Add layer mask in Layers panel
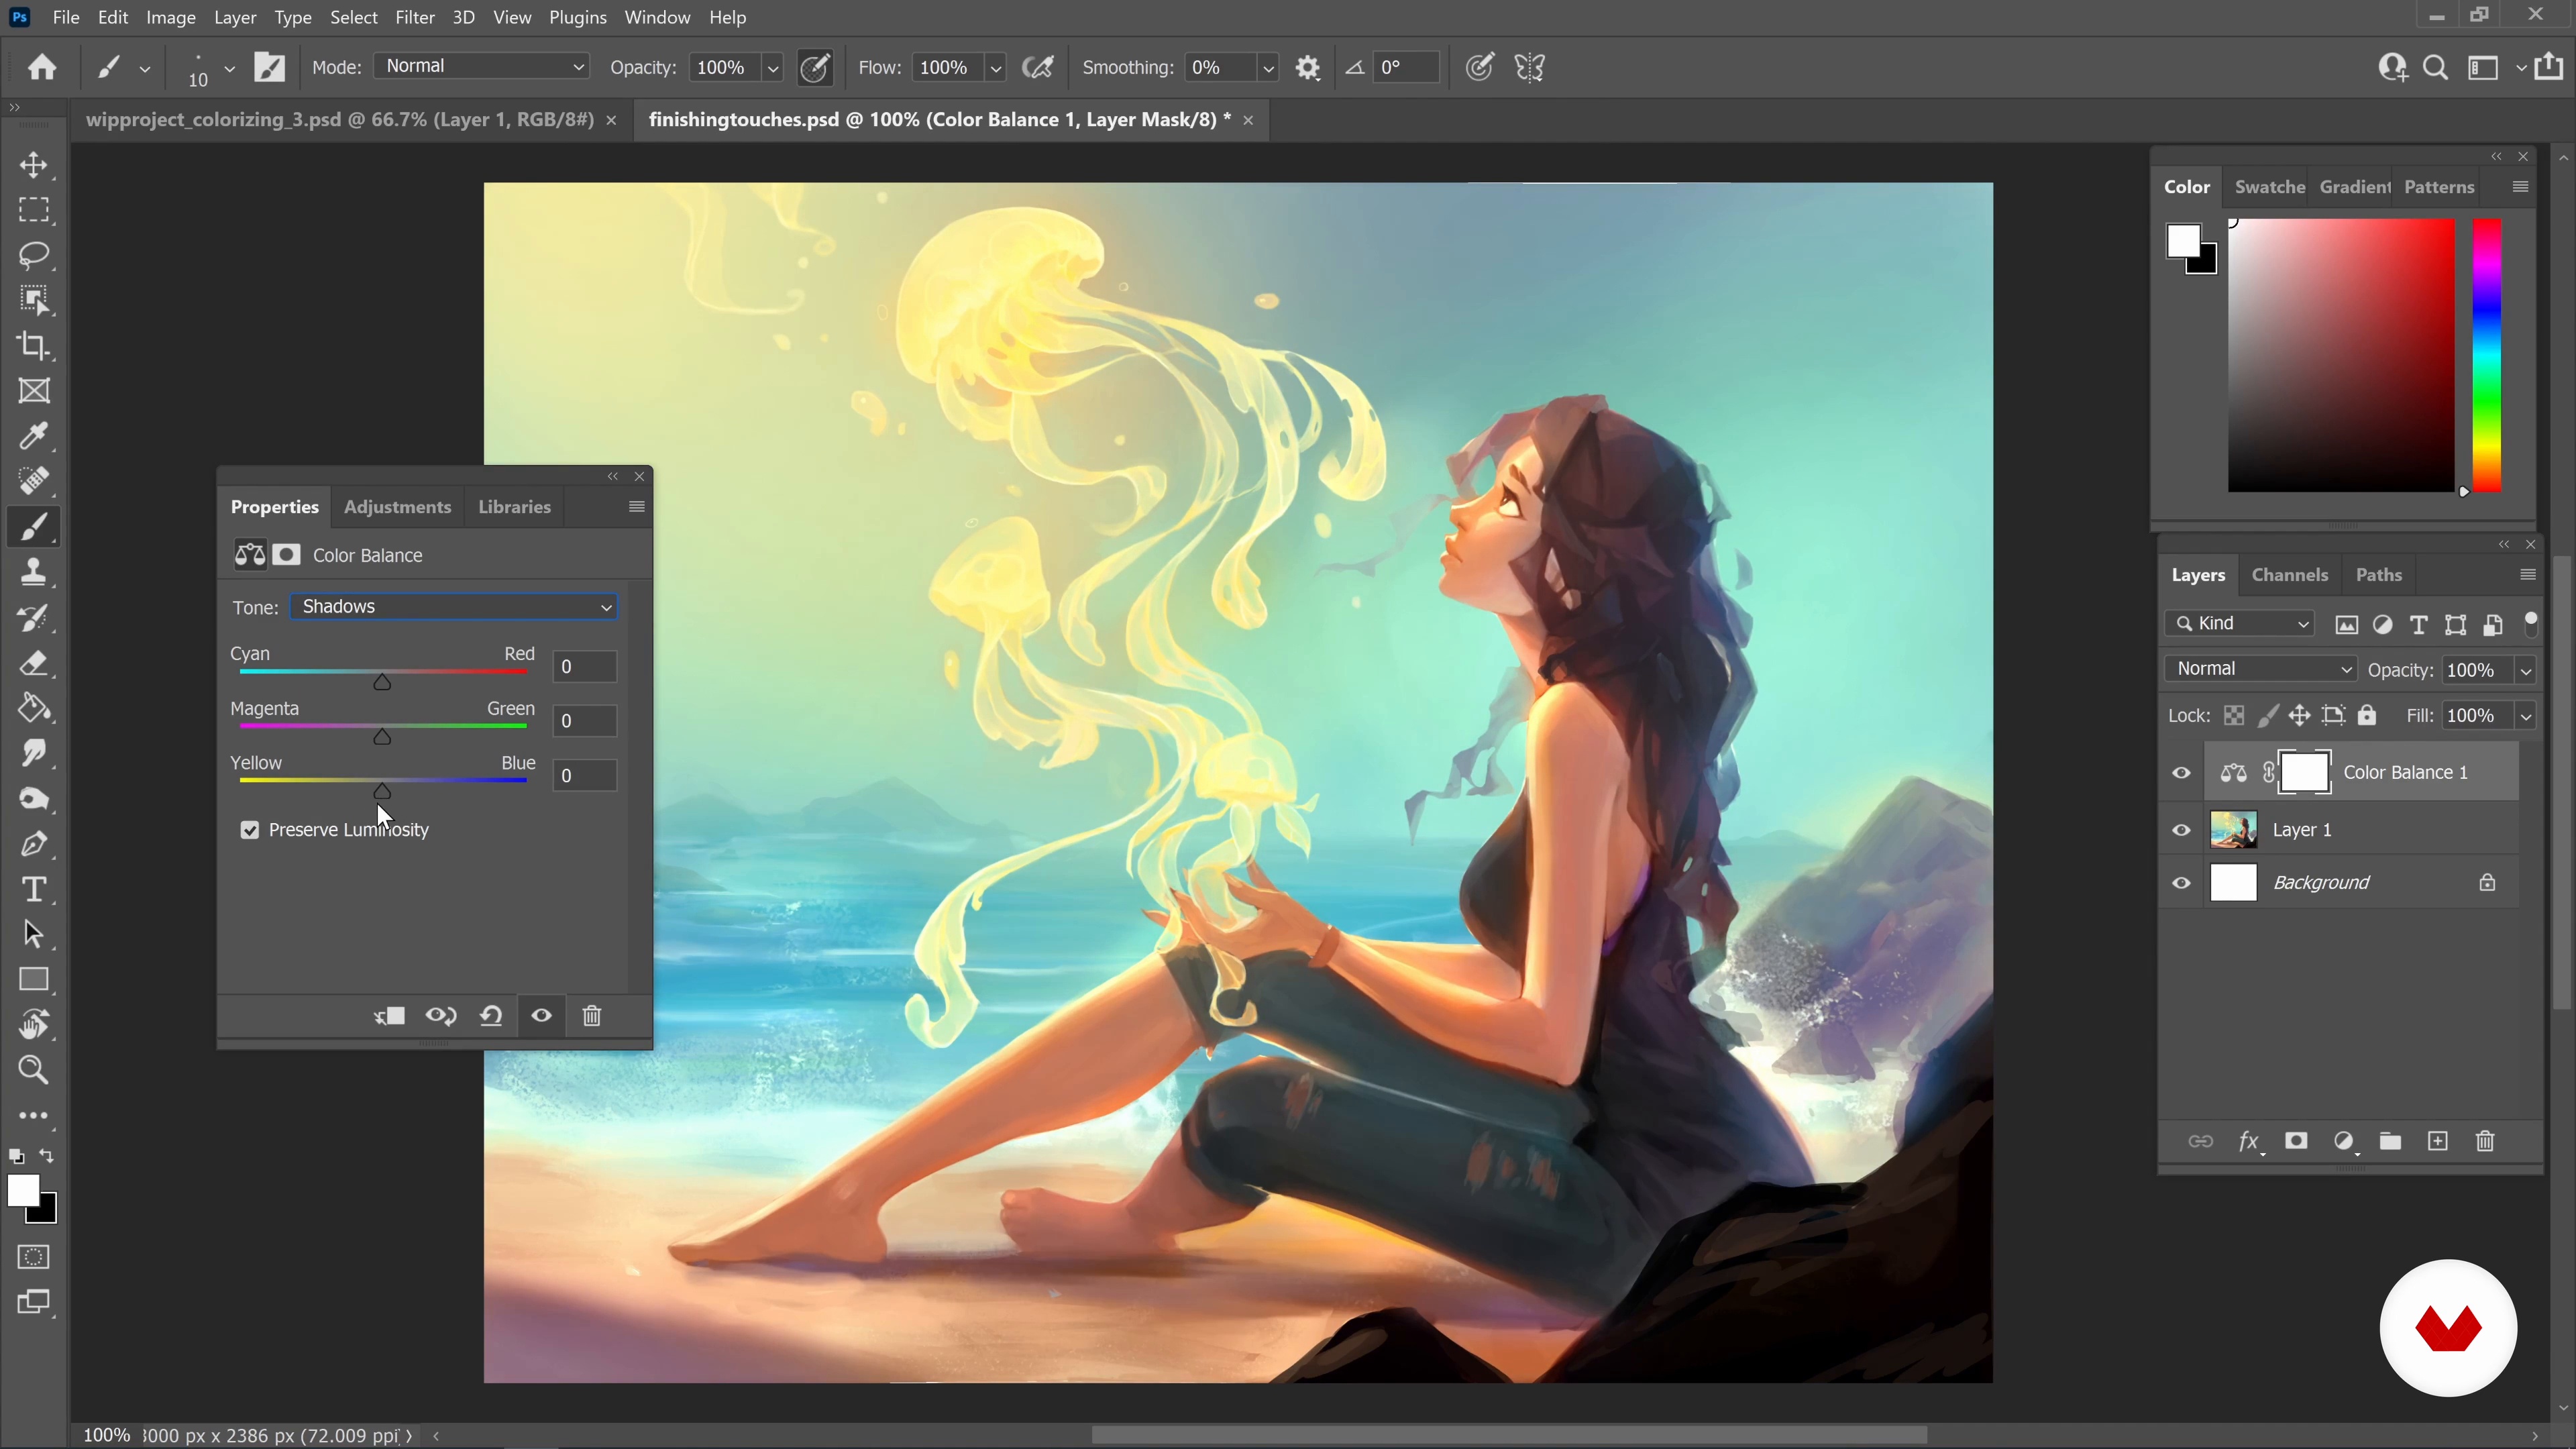The height and width of the screenshot is (1449, 2576). point(2296,1141)
